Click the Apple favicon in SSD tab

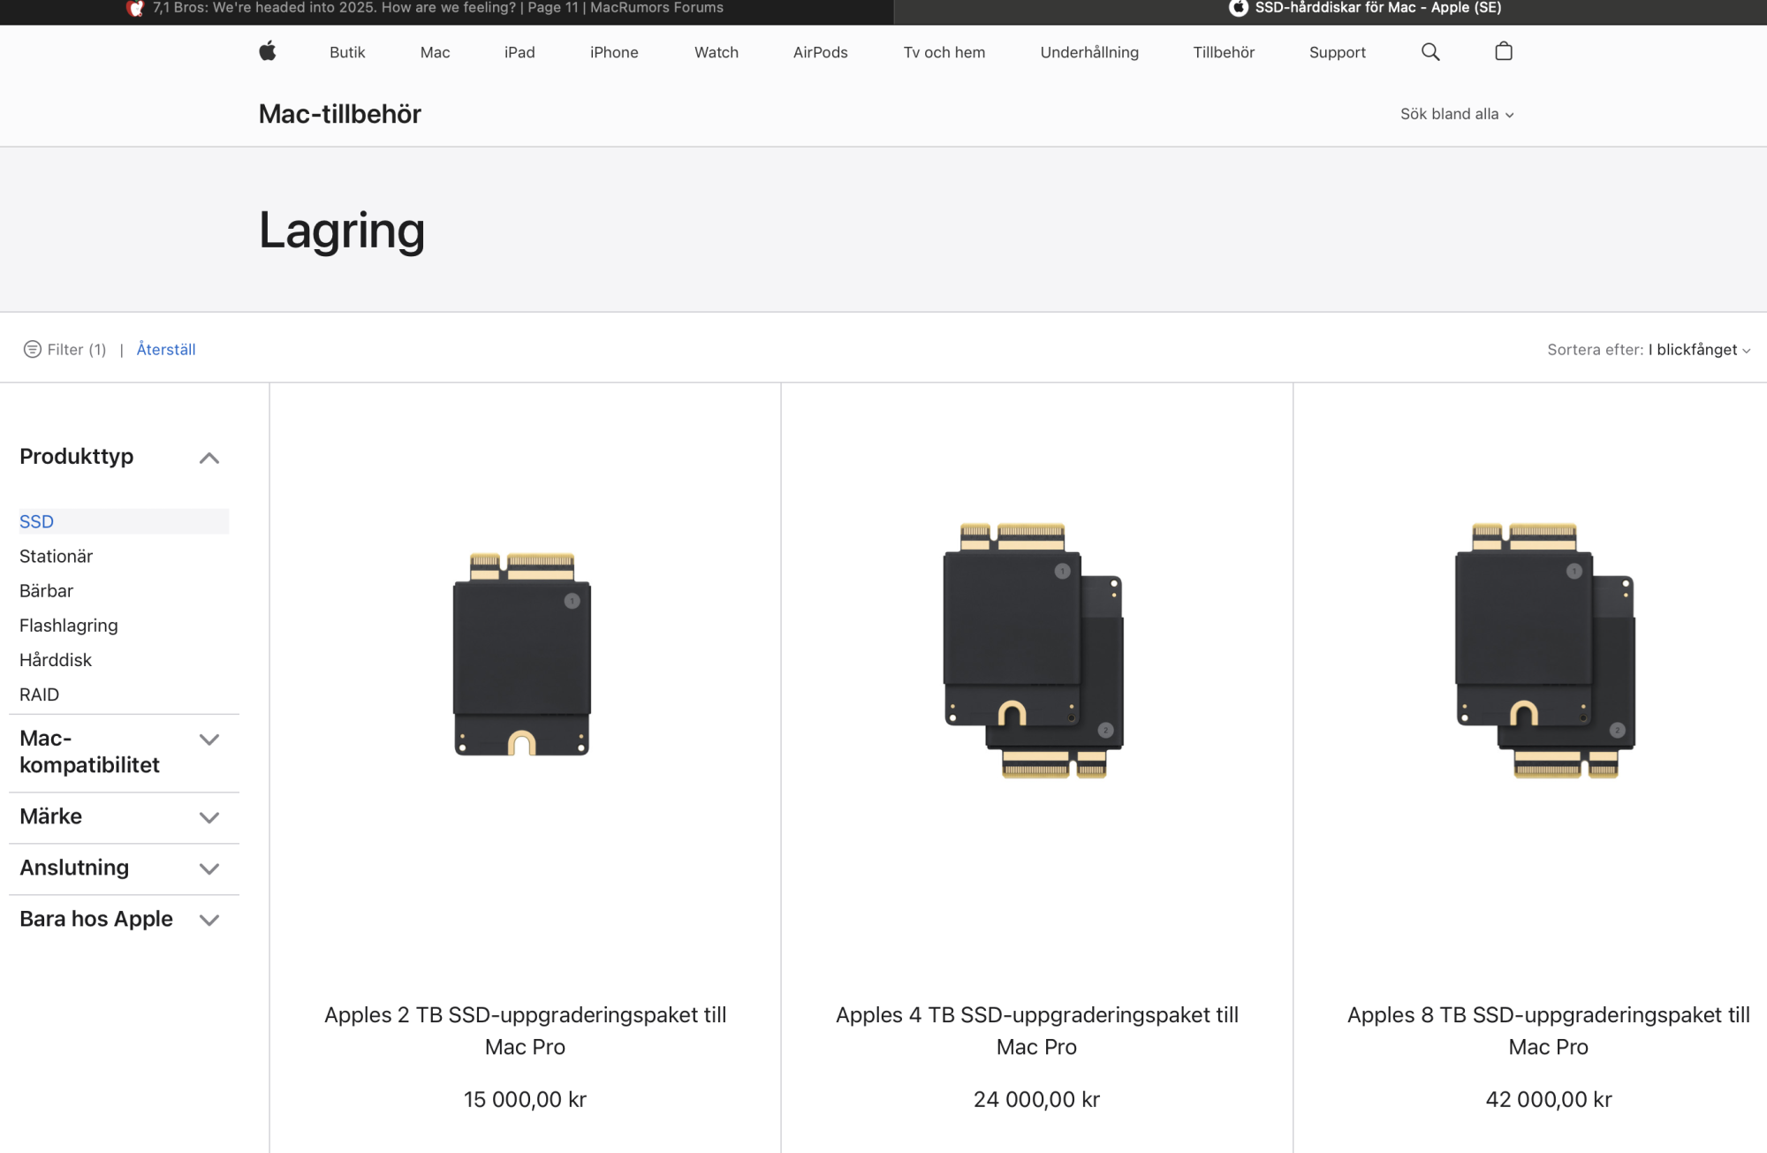pos(1239,8)
